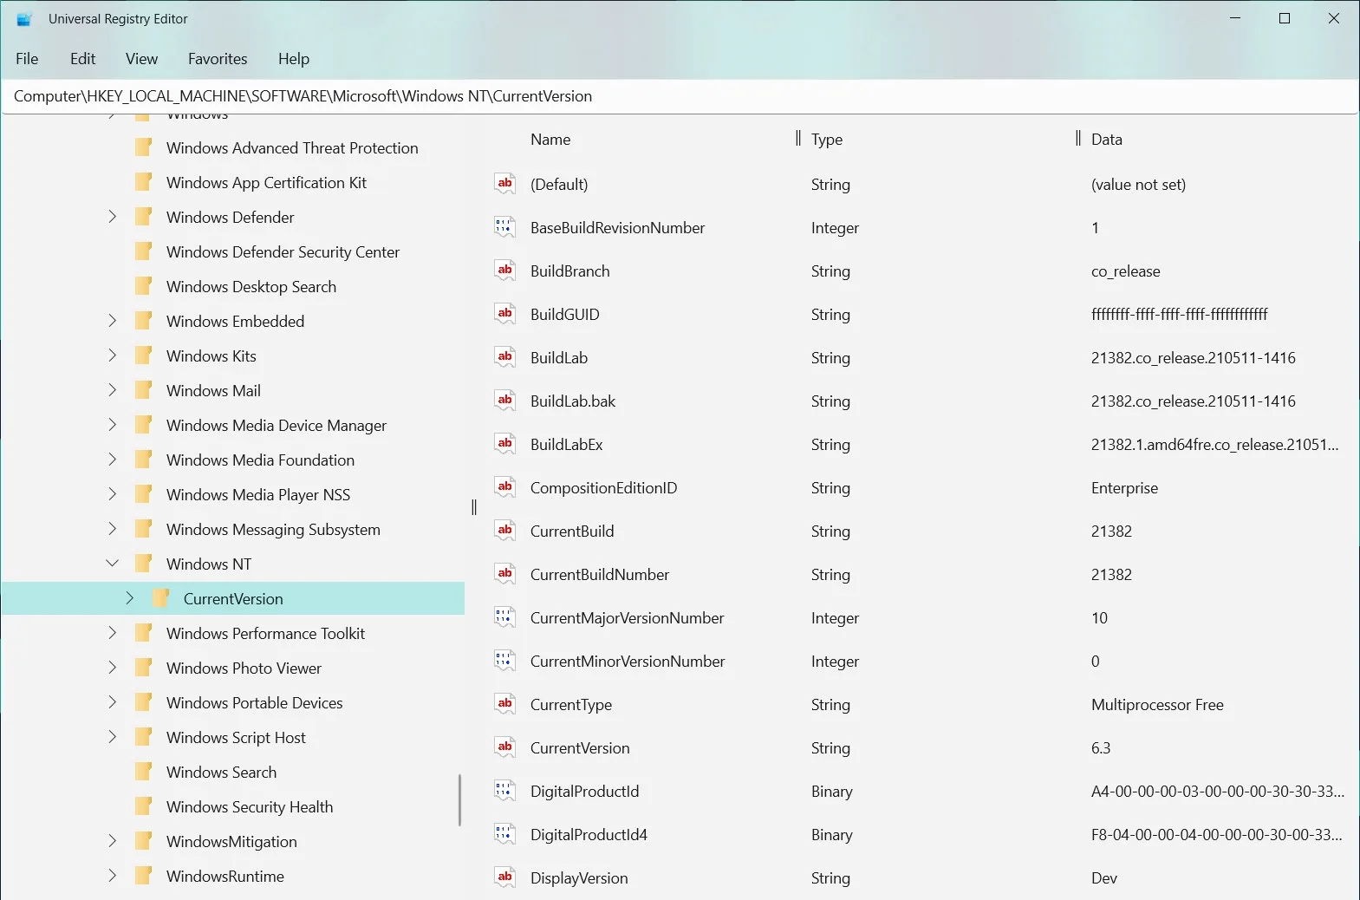Expand the Windows Media Device Manager key
This screenshot has height=900, width=1360.
(x=112, y=425)
